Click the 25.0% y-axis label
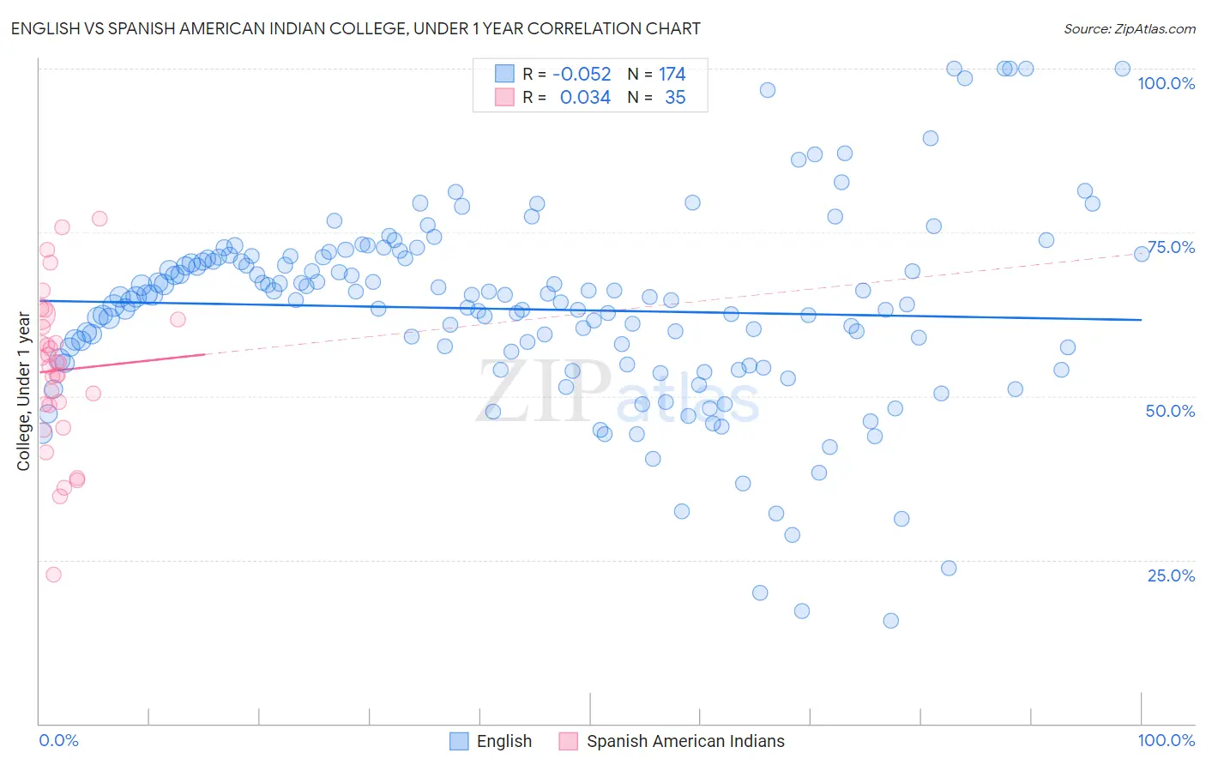This screenshot has height=765, width=1206. pos(1171,575)
